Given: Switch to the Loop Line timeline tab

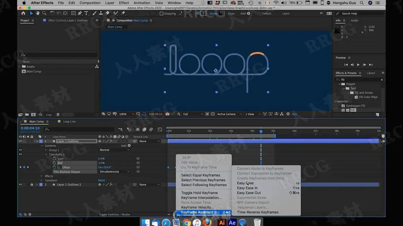Looking at the screenshot, I should (69, 121).
